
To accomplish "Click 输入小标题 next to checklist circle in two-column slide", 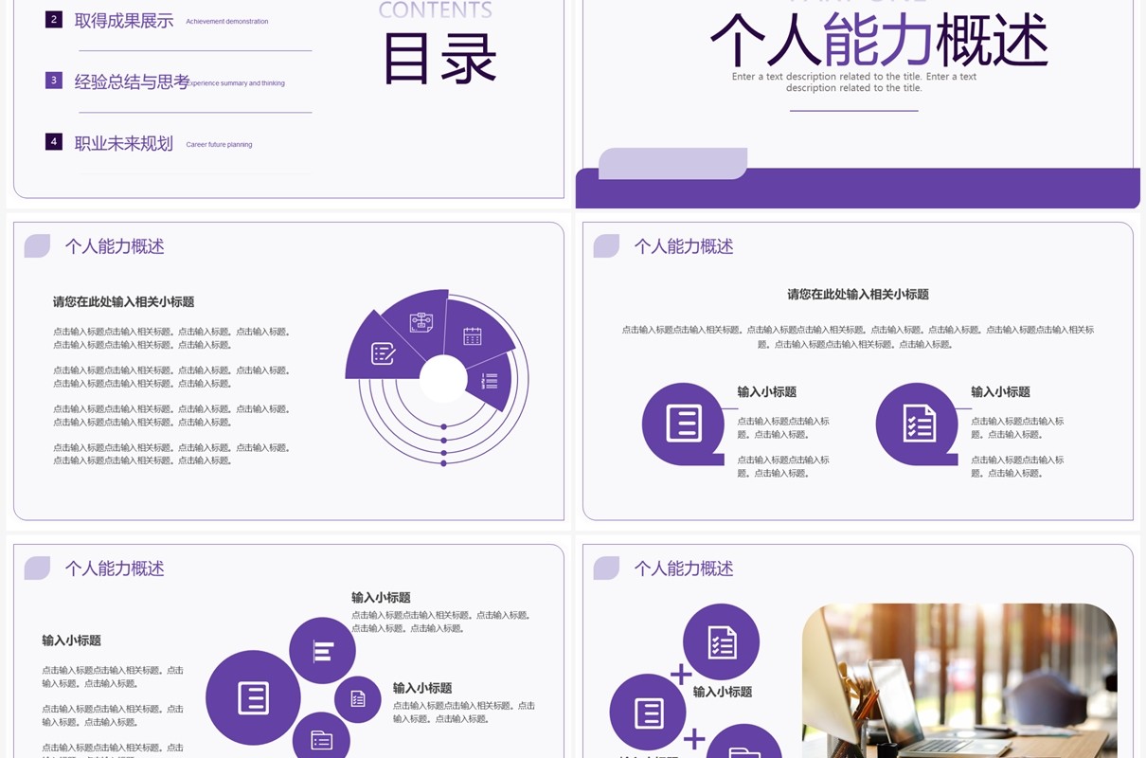I will pyautogui.click(x=1000, y=392).
